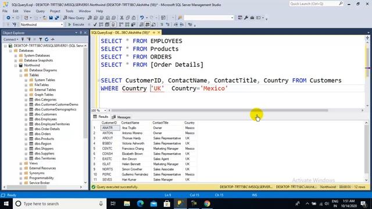Open File Explorer from the taskbar
The width and height of the screenshot is (372, 209).
click(127, 204)
